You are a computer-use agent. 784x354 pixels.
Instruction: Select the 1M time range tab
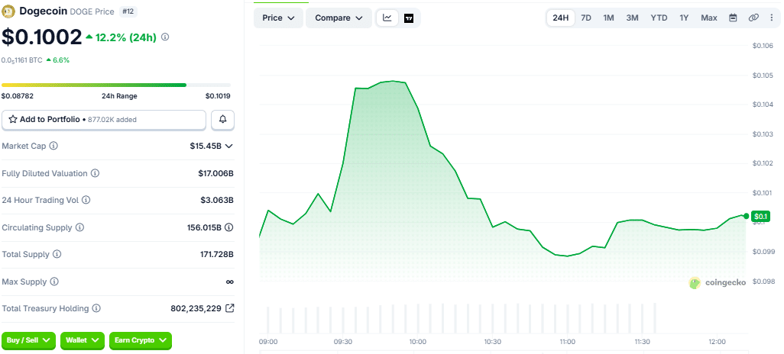[608, 18]
